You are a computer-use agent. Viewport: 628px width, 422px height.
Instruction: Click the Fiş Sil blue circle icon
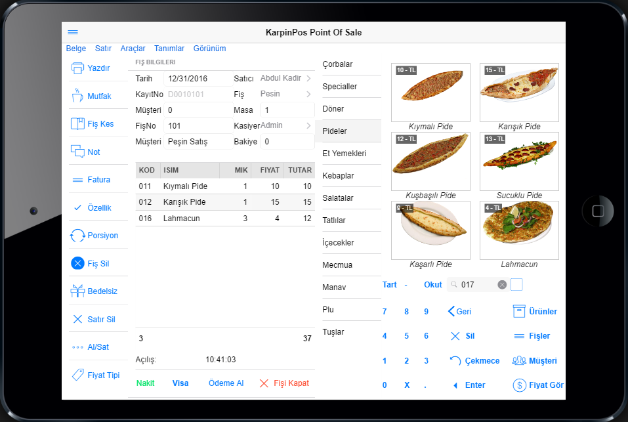(77, 263)
